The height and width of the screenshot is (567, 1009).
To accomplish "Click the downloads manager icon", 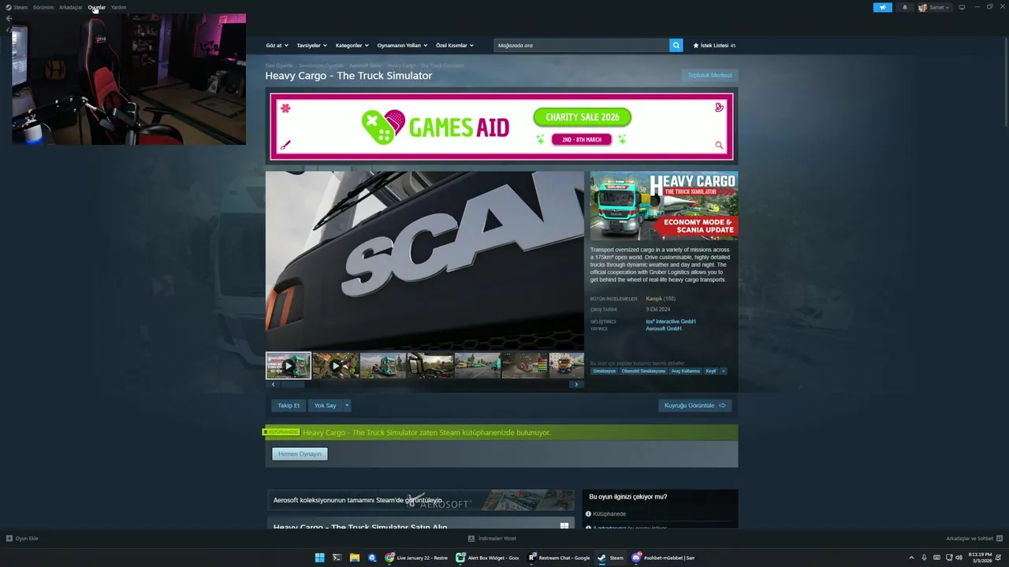I will (471, 539).
